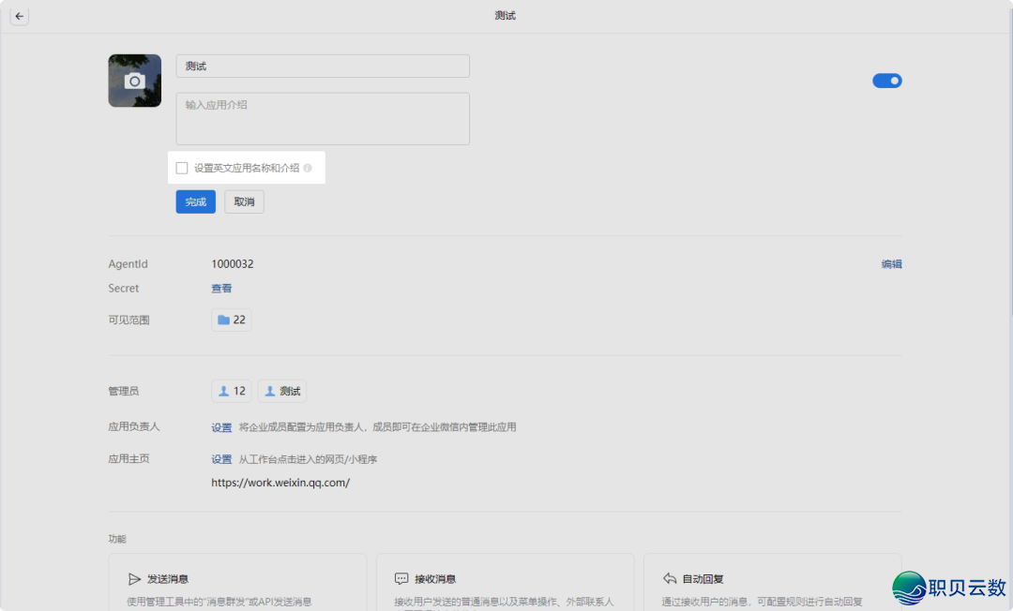
Task: Click 查看 to reveal the Secret
Action: tap(221, 288)
